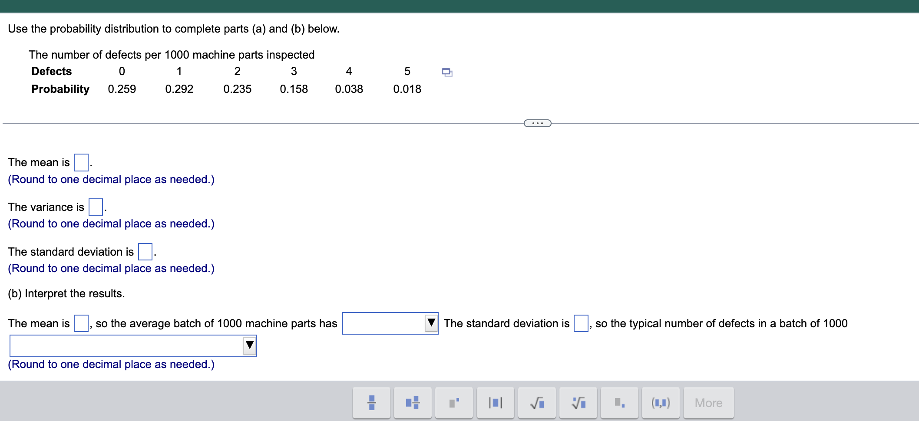Click the defects value 5 in table
The image size is (919, 421).
407,71
